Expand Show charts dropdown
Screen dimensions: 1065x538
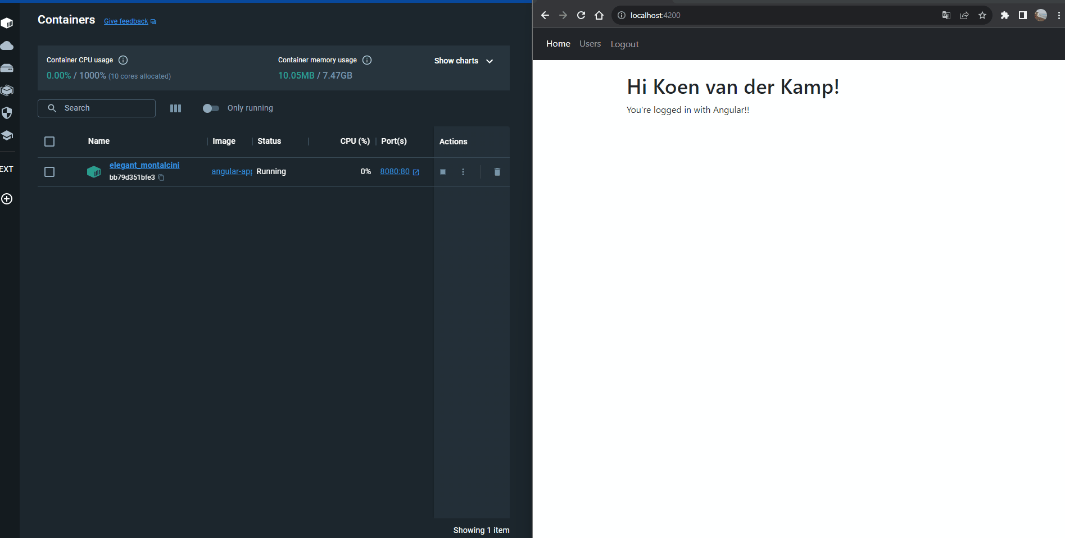click(464, 61)
